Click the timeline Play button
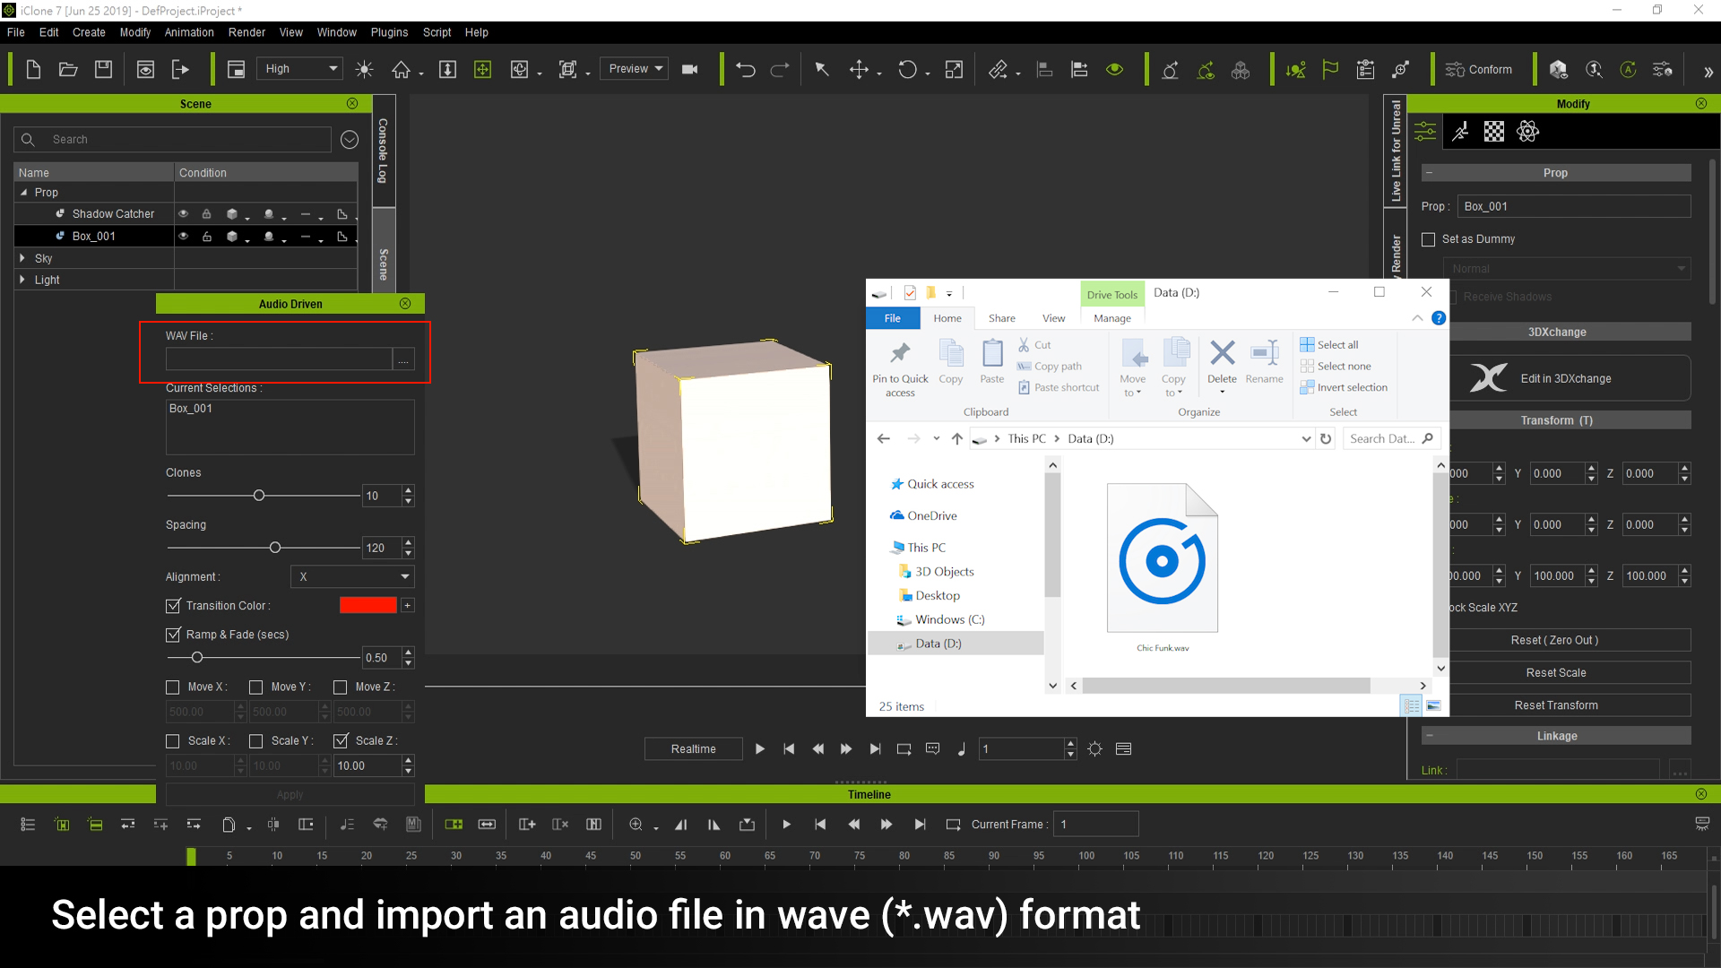The height and width of the screenshot is (968, 1721). click(786, 825)
